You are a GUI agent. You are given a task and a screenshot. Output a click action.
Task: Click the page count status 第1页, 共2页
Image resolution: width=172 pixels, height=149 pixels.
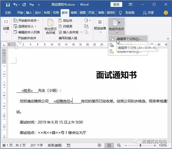14,145
